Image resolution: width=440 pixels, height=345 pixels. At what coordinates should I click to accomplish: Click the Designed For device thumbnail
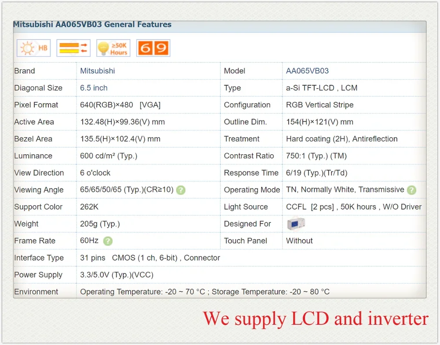click(x=296, y=224)
